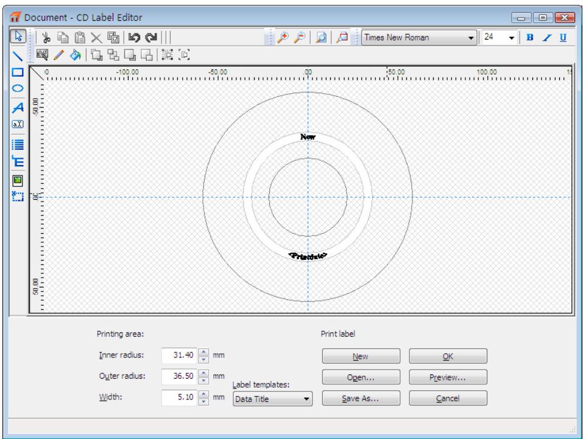Click the Zoom In magnifier

coord(283,38)
